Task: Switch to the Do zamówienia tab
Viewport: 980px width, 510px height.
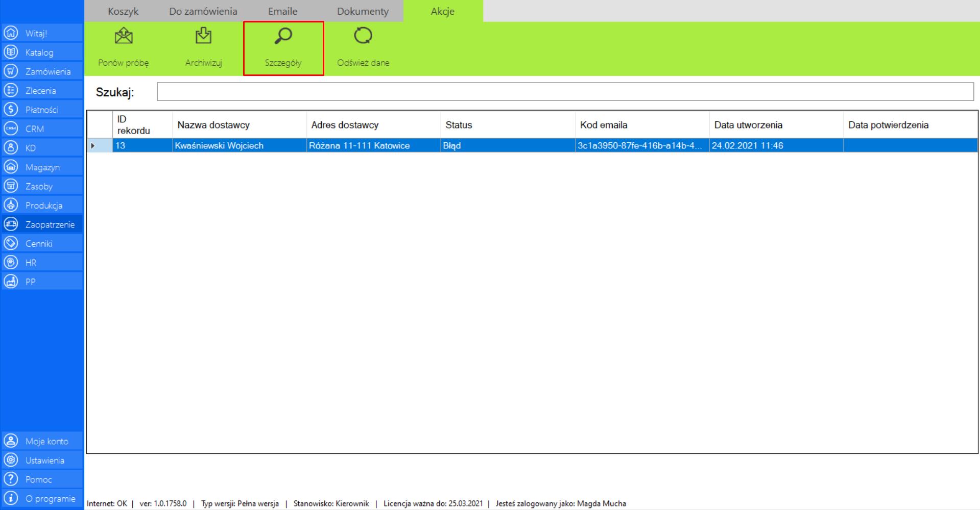Action: point(203,11)
